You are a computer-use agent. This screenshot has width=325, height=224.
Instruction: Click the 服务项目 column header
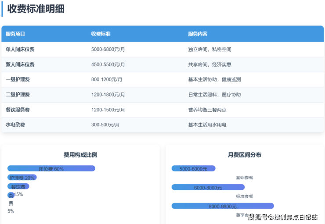(15, 34)
